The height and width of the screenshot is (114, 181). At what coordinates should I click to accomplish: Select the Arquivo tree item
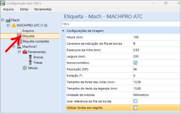[28, 31]
